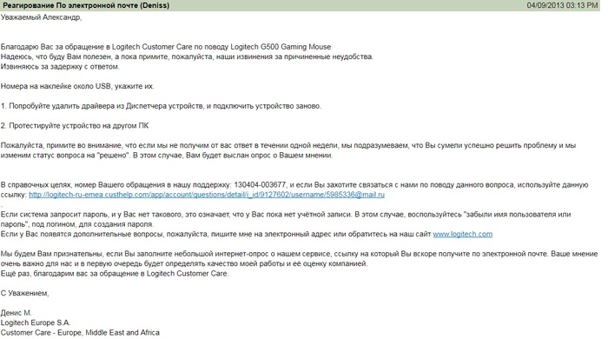Click the closing 'С Уважением,'

click(24, 294)
